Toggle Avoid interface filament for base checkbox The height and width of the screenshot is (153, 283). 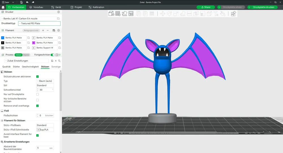[x=38, y=135]
